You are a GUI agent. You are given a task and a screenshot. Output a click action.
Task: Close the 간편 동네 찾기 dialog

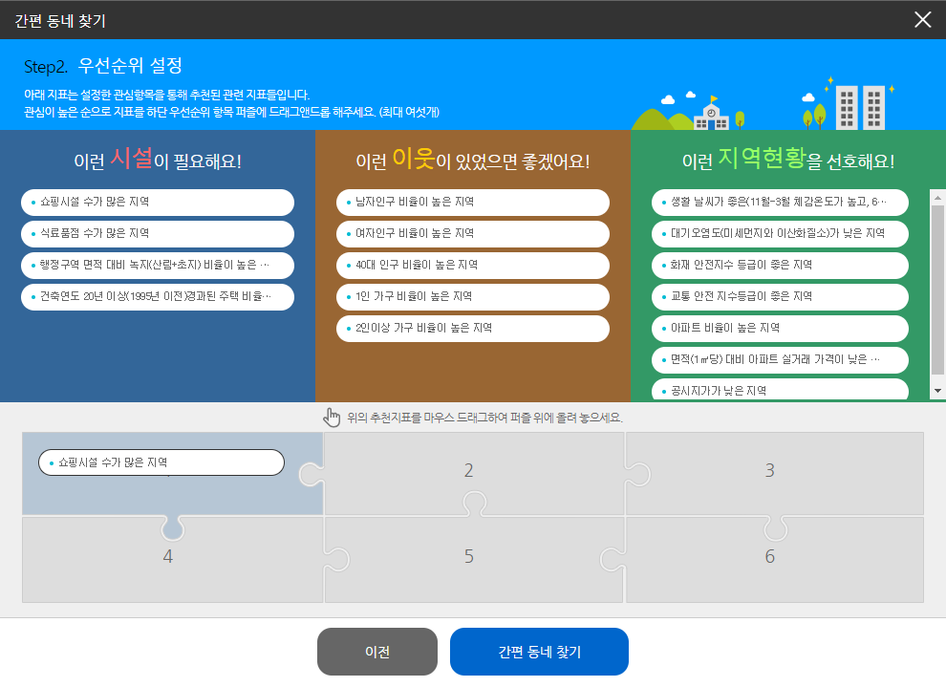pyautogui.click(x=921, y=20)
